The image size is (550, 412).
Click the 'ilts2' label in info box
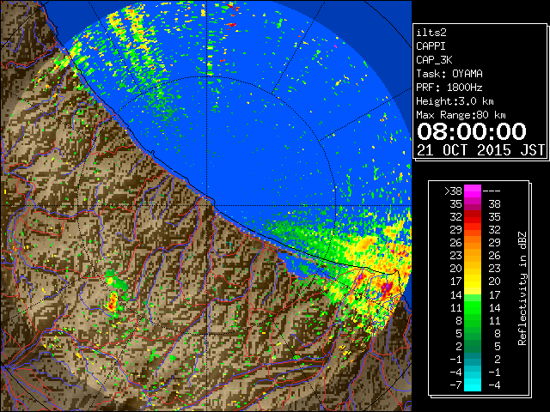pos(431,33)
